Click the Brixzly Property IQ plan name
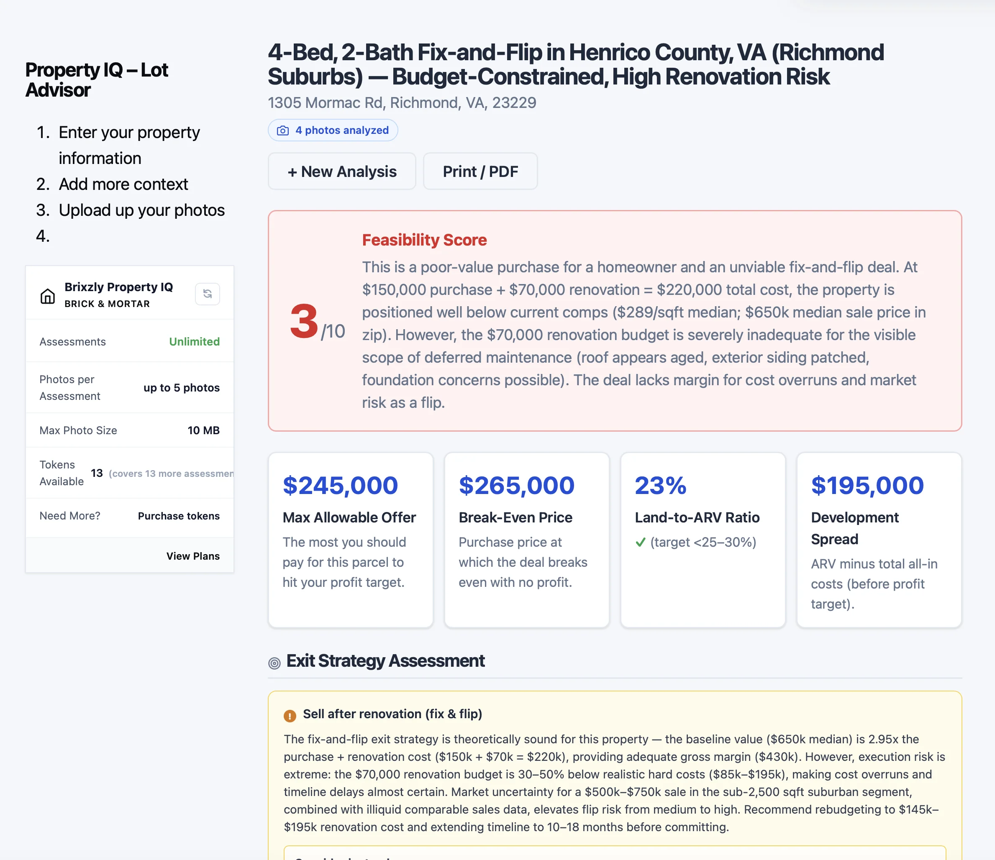This screenshot has width=995, height=860. point(118,287)
